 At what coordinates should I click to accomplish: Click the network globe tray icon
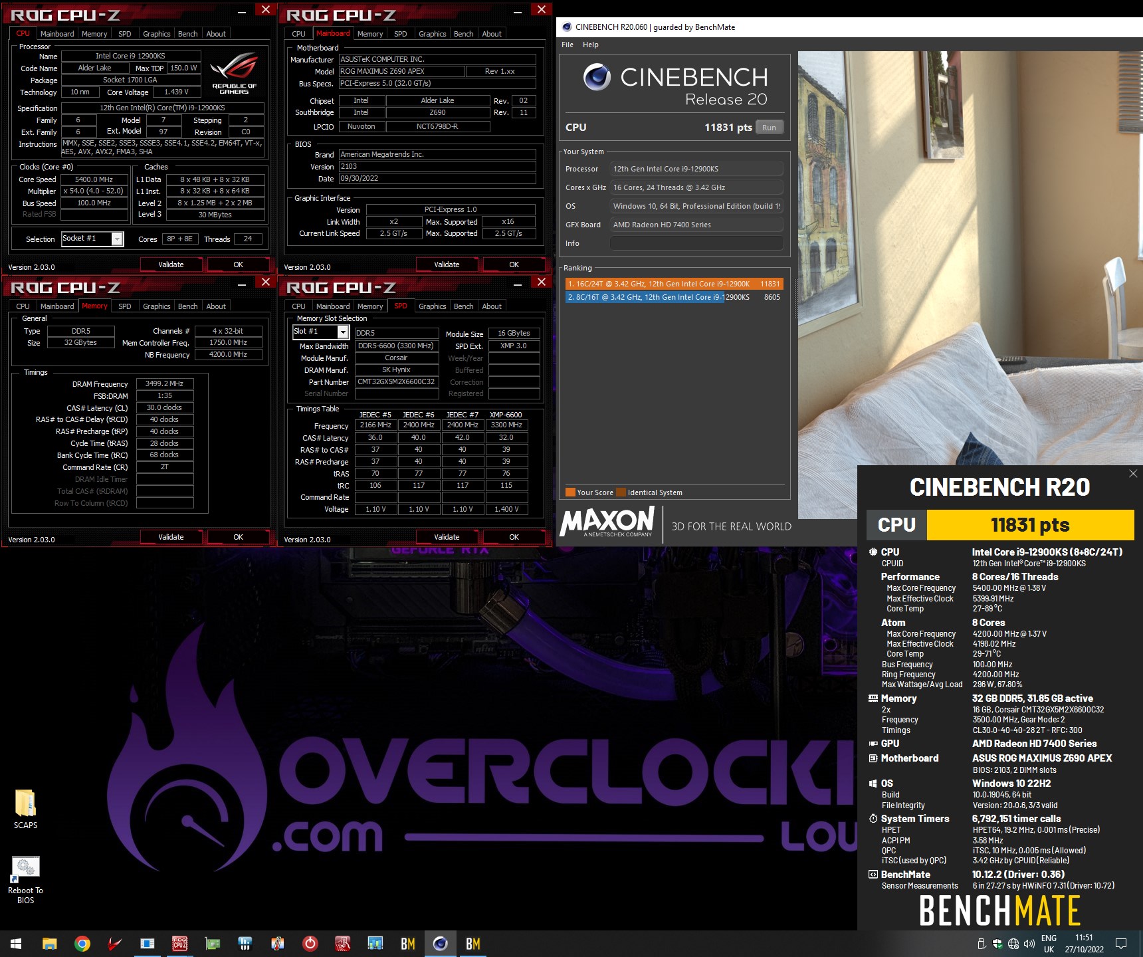click(1013, 944)
